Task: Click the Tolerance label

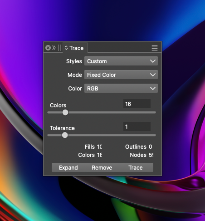Action: click(x=62, y=128)
